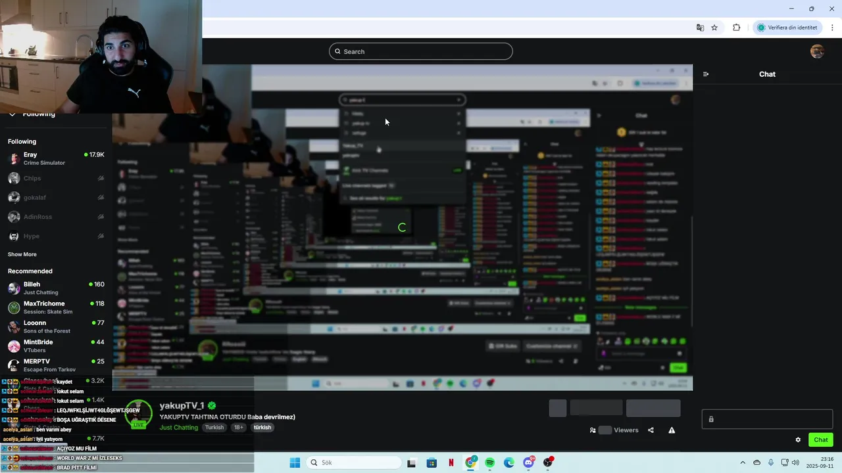Image resolution: width=842 pixels, height=473 pixels.
Task: Open user profile avatar menu
Action: 817,51
